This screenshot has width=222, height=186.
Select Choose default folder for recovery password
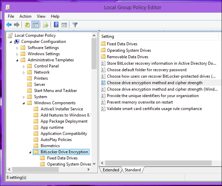[147, 70]
